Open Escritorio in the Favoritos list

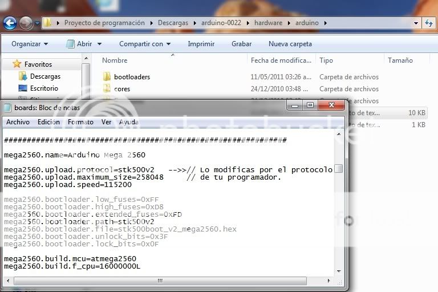[44, 88]
